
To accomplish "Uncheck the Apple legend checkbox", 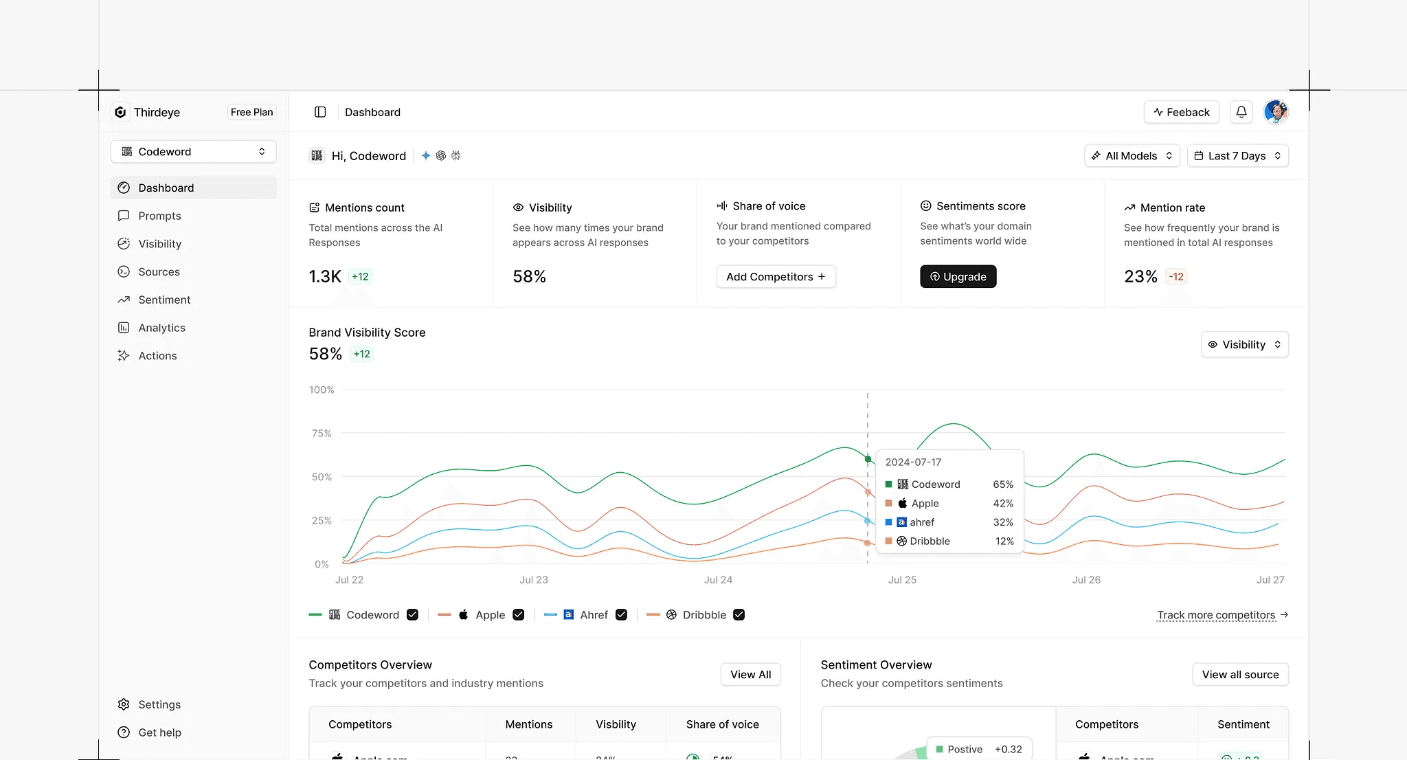I will point(519,615).
